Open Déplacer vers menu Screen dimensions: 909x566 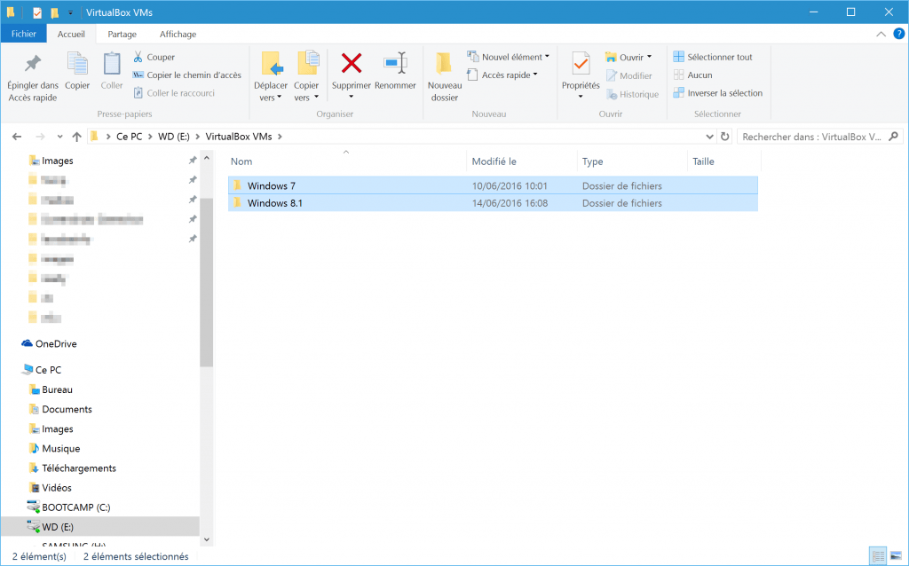coord(270,78)
